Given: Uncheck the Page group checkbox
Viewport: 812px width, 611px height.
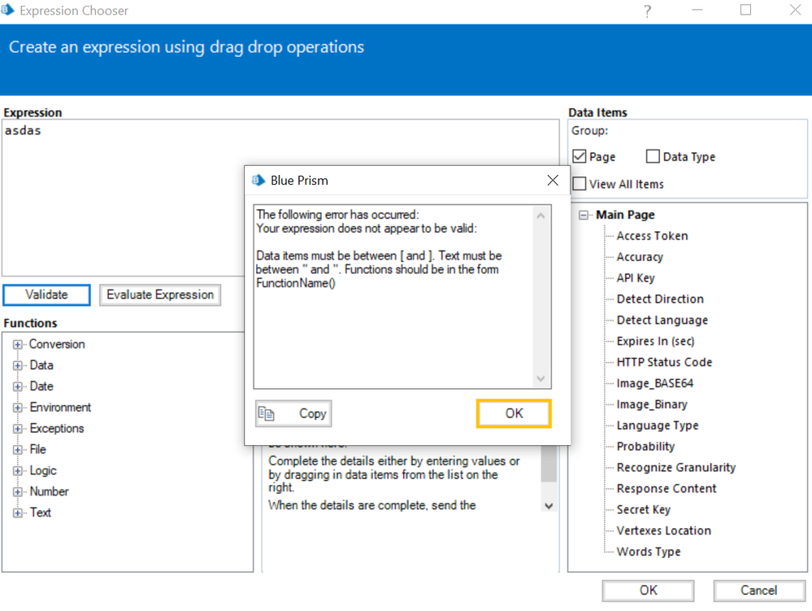Looking at the screenshot, I should click(580, 156).
